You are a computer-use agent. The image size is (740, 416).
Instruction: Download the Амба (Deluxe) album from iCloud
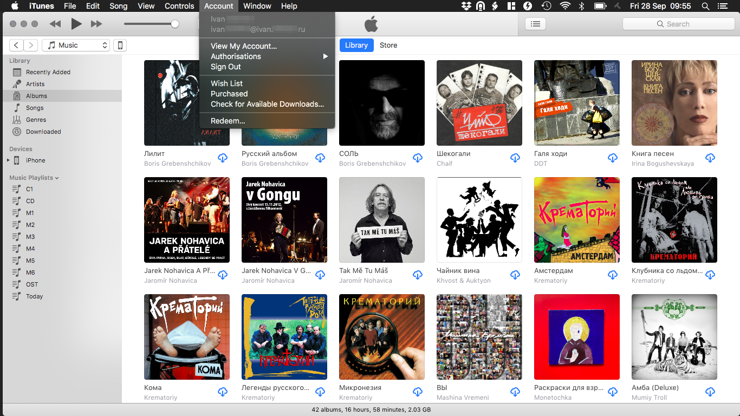tap(710, 392)
